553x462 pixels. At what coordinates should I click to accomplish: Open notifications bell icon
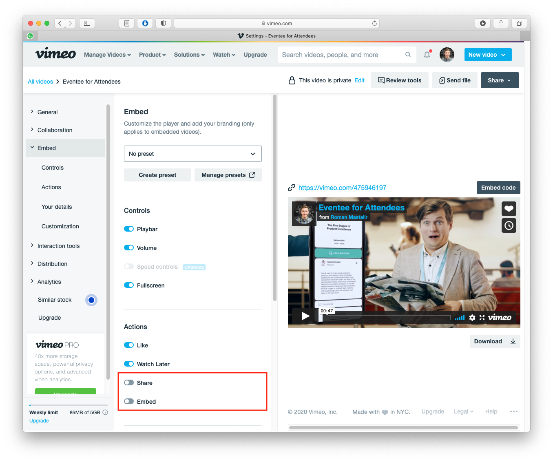point(427,54)
